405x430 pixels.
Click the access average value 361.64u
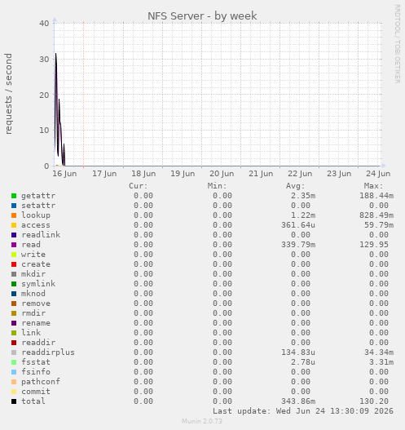click(x=298, y=225)
